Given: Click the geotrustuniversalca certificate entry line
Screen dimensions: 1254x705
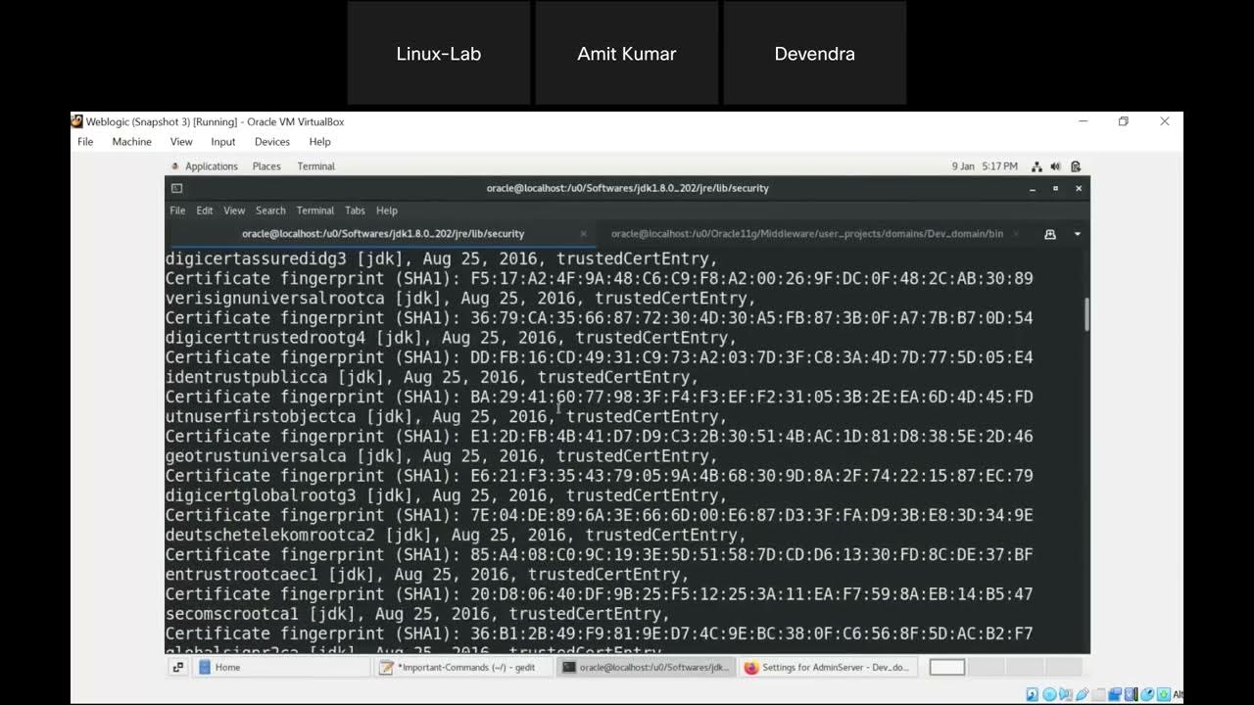Looking at the screenshot, I should [x=441, y=456].
